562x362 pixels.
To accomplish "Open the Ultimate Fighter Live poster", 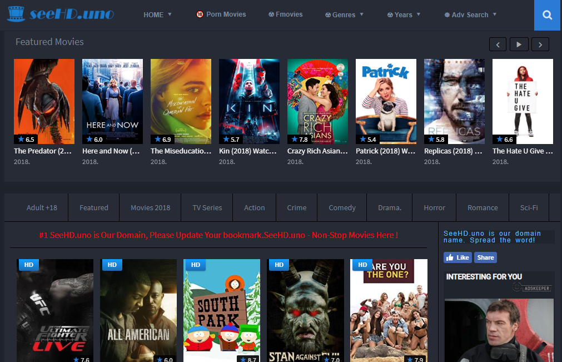I will click(x=55, y=310).
